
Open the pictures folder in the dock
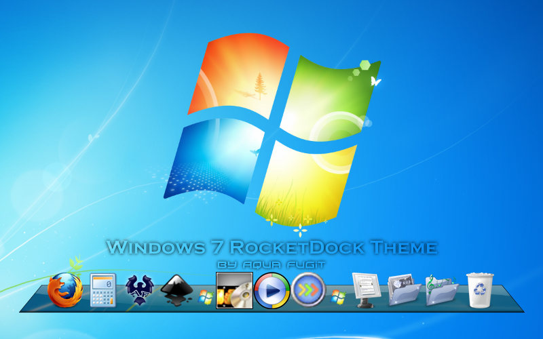404,290
